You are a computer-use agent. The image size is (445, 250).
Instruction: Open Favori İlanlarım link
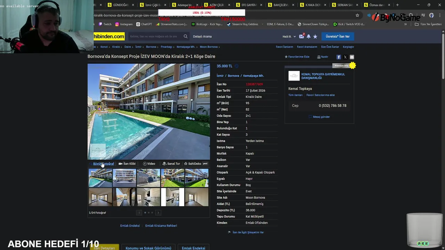click(284, 47)
